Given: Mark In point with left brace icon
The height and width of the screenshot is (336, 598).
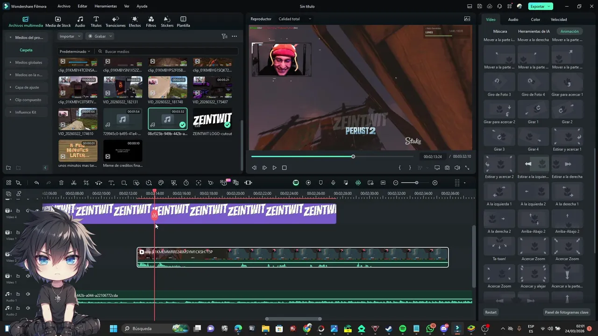Looking at the screenshot, I should (x=399, y=168).
